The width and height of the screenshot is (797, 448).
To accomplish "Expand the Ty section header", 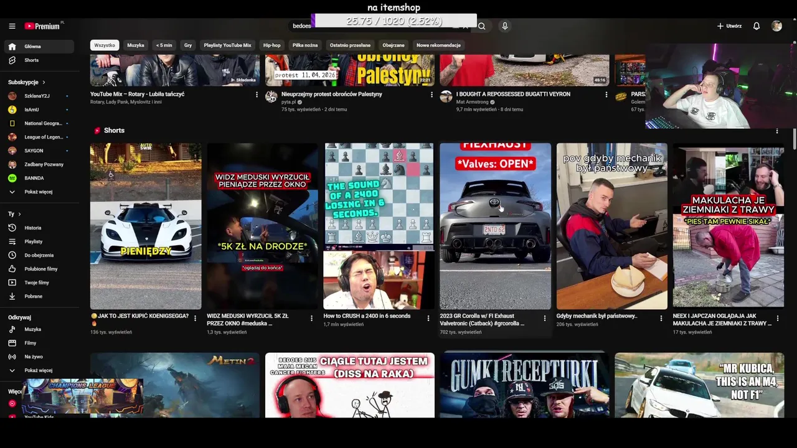I will click(x=14, y=214).
